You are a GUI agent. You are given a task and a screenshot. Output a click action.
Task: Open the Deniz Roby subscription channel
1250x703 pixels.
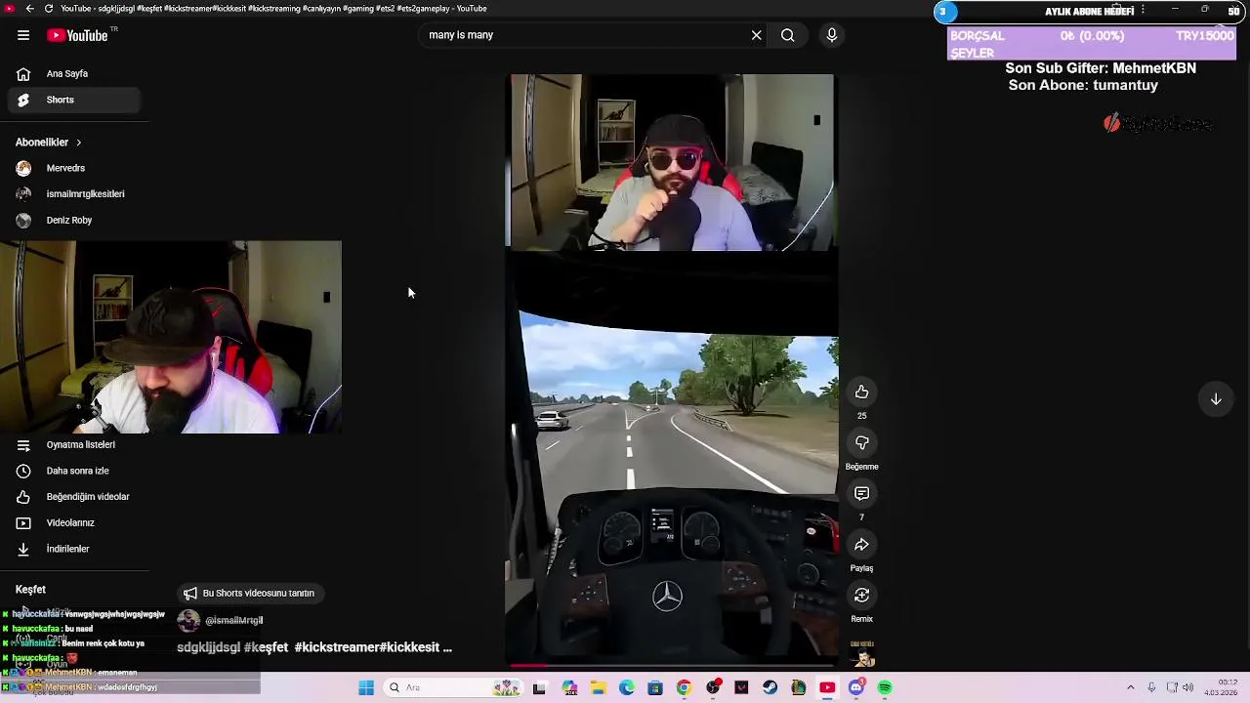(x=74, y=221)
